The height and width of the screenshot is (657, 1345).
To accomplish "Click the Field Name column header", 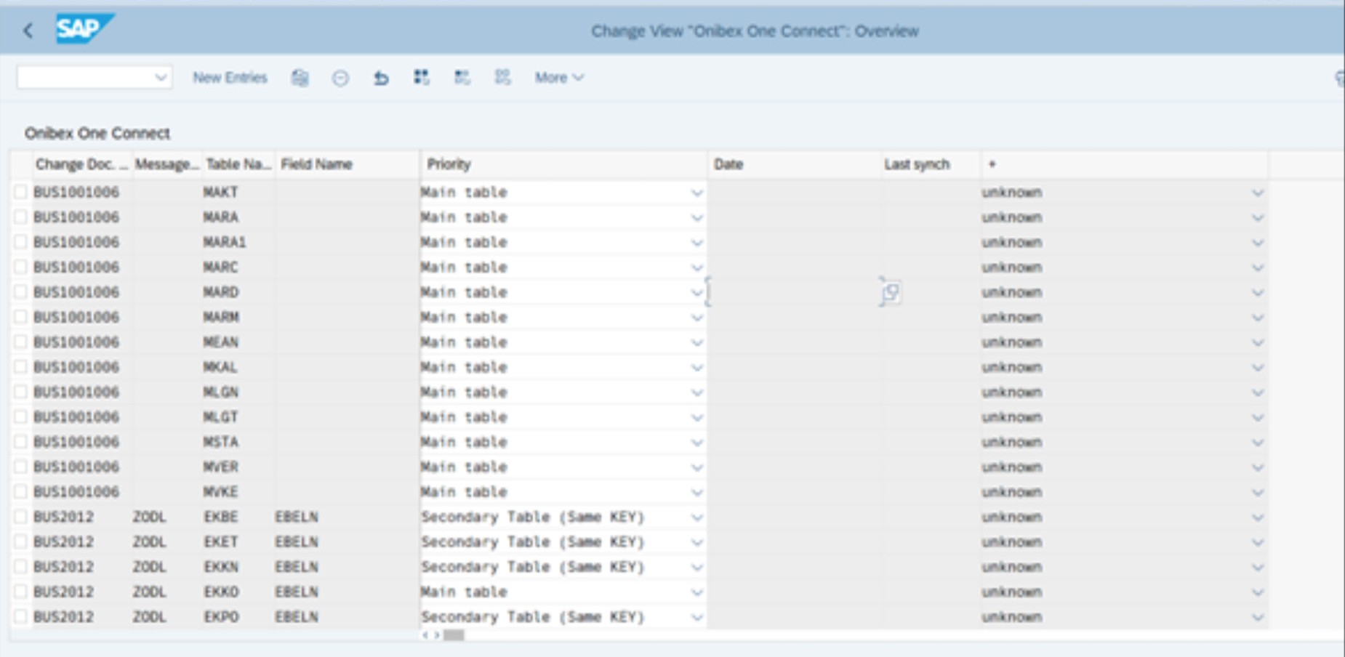I will [x=347, y=164].
